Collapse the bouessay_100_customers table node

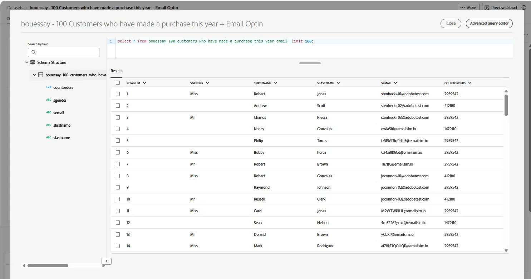pos(34,75)
